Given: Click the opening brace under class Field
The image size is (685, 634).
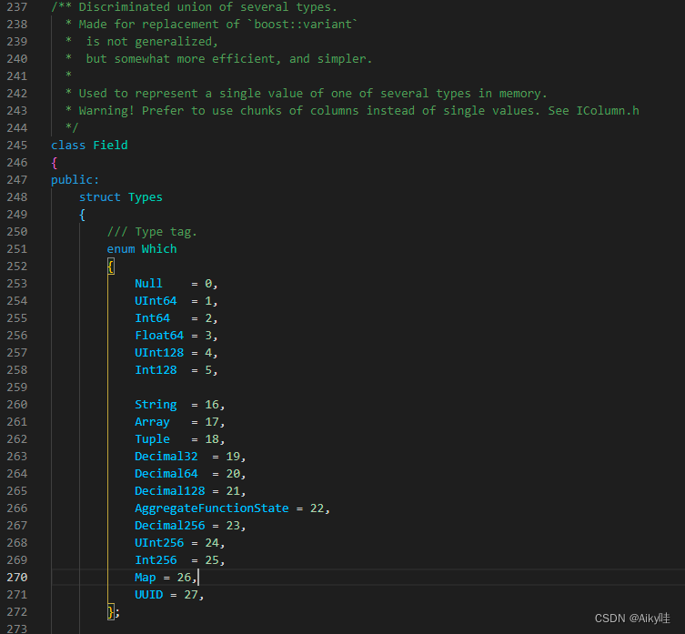Looking at the screenshot, I should [x=55, y=163].
